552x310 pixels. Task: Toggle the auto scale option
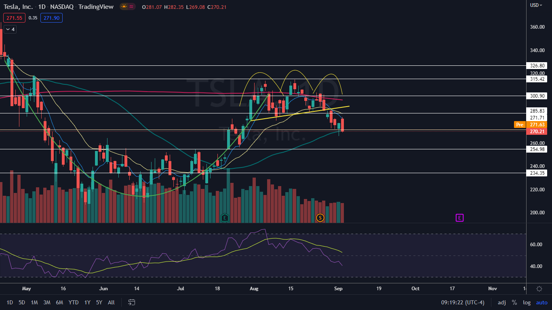point(541,302)
